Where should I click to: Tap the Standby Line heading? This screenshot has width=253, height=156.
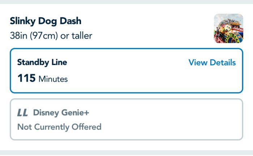(42, 62)
